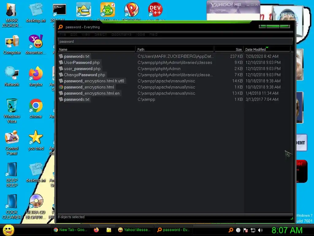Launch the furryfox Firefox desktop icon

tap(36, 74)
